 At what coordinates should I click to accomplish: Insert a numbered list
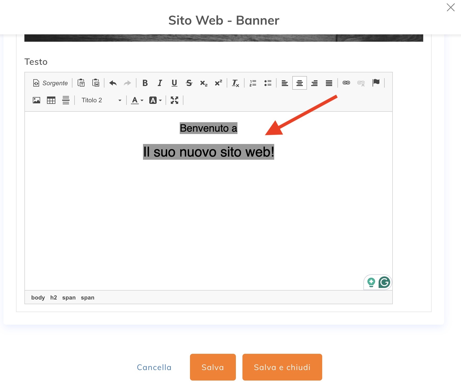[x=253, y=83]
